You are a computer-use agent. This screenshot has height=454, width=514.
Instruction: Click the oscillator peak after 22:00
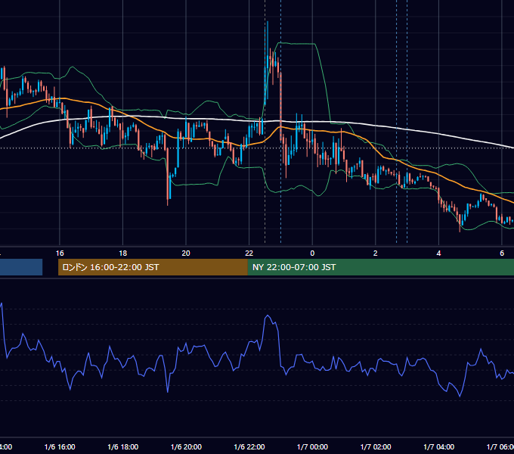[268, 316]
